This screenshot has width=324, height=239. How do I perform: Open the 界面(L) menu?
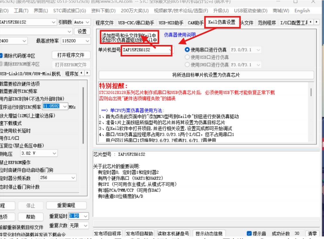pos(41,11)
